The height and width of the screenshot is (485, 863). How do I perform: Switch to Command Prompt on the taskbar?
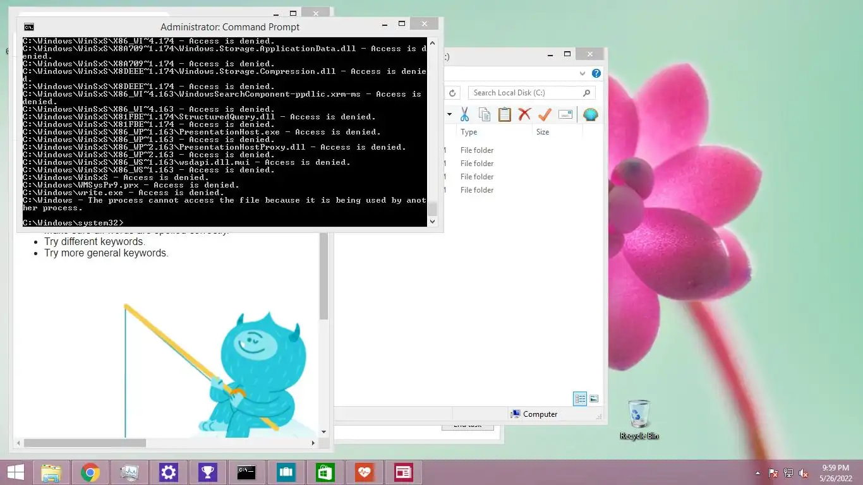[246, 472]
